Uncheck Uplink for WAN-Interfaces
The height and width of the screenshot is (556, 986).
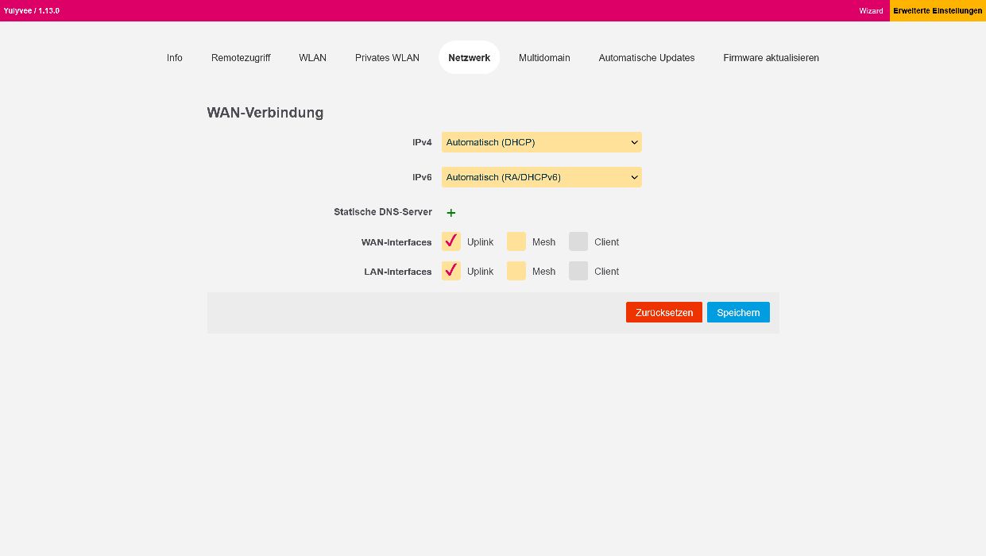[451, 241]
